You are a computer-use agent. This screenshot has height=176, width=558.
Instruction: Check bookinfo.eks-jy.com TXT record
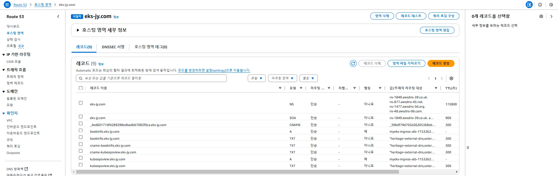point(81,137)
